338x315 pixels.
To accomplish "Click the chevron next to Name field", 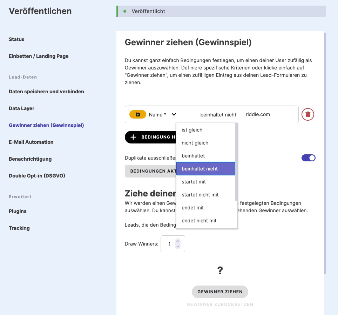I will pos(174,114).
